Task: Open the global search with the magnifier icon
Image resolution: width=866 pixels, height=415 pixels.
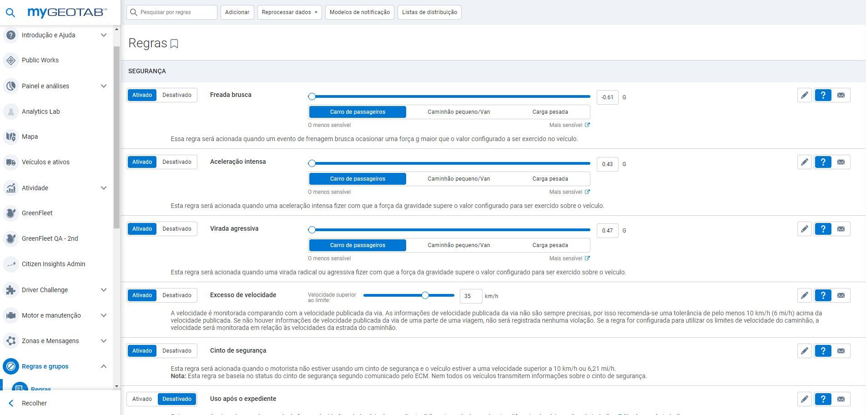Action: [10, 12]
